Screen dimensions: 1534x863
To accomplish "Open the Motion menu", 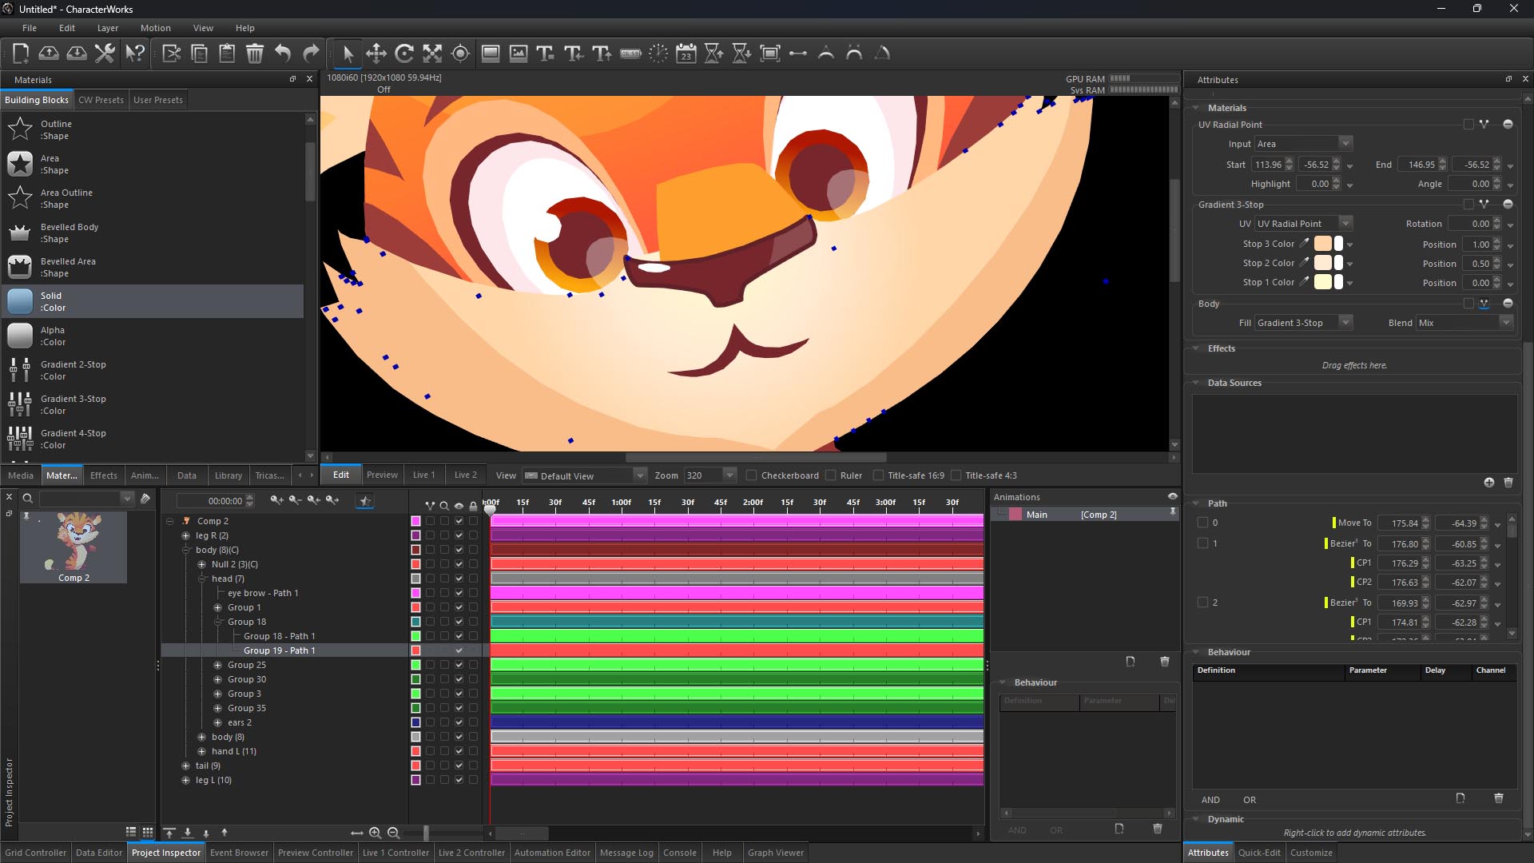I will [x=155, y=28].
